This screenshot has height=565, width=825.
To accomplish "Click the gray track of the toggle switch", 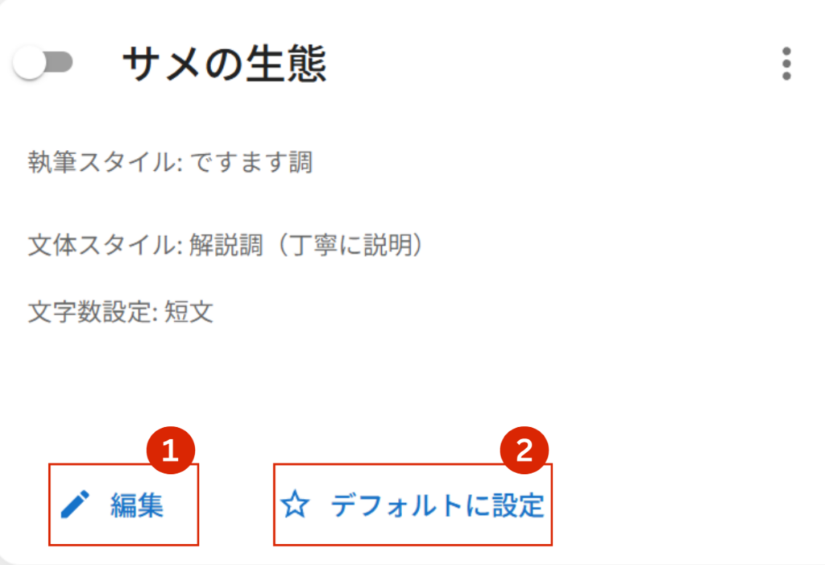I will tap(60, 62).
